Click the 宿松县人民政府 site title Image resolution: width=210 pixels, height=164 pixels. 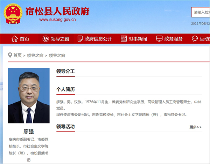click(x=57, y=12)
